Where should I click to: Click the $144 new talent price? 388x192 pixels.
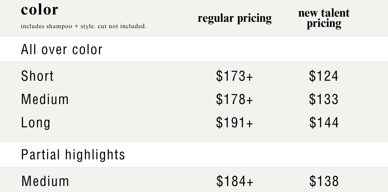(x=324, y=122)
